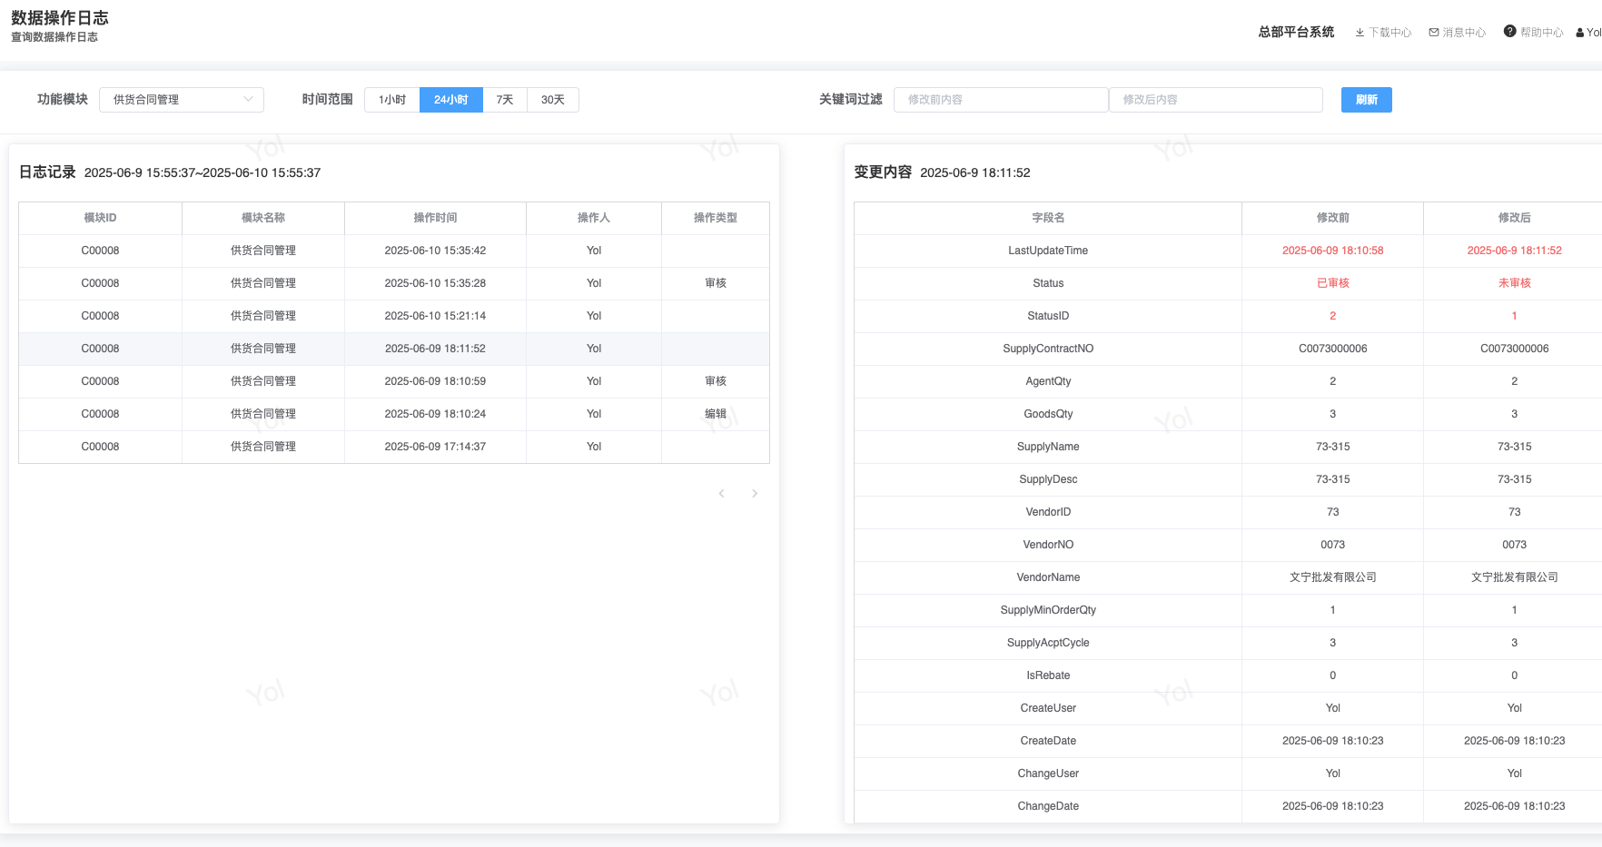
Task: Select the 1小时 time range
Action: click(x=392, y=100)
